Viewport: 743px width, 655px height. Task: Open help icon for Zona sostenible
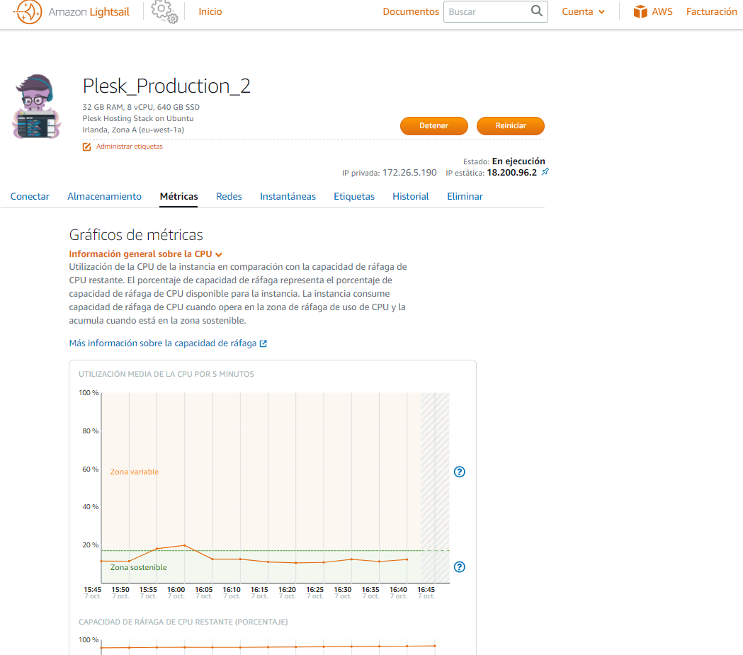[459, 566]
